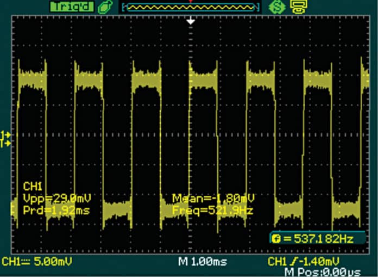Click the green probe icon beside Trig'd
378x277 pixels.
coord(105,7)
